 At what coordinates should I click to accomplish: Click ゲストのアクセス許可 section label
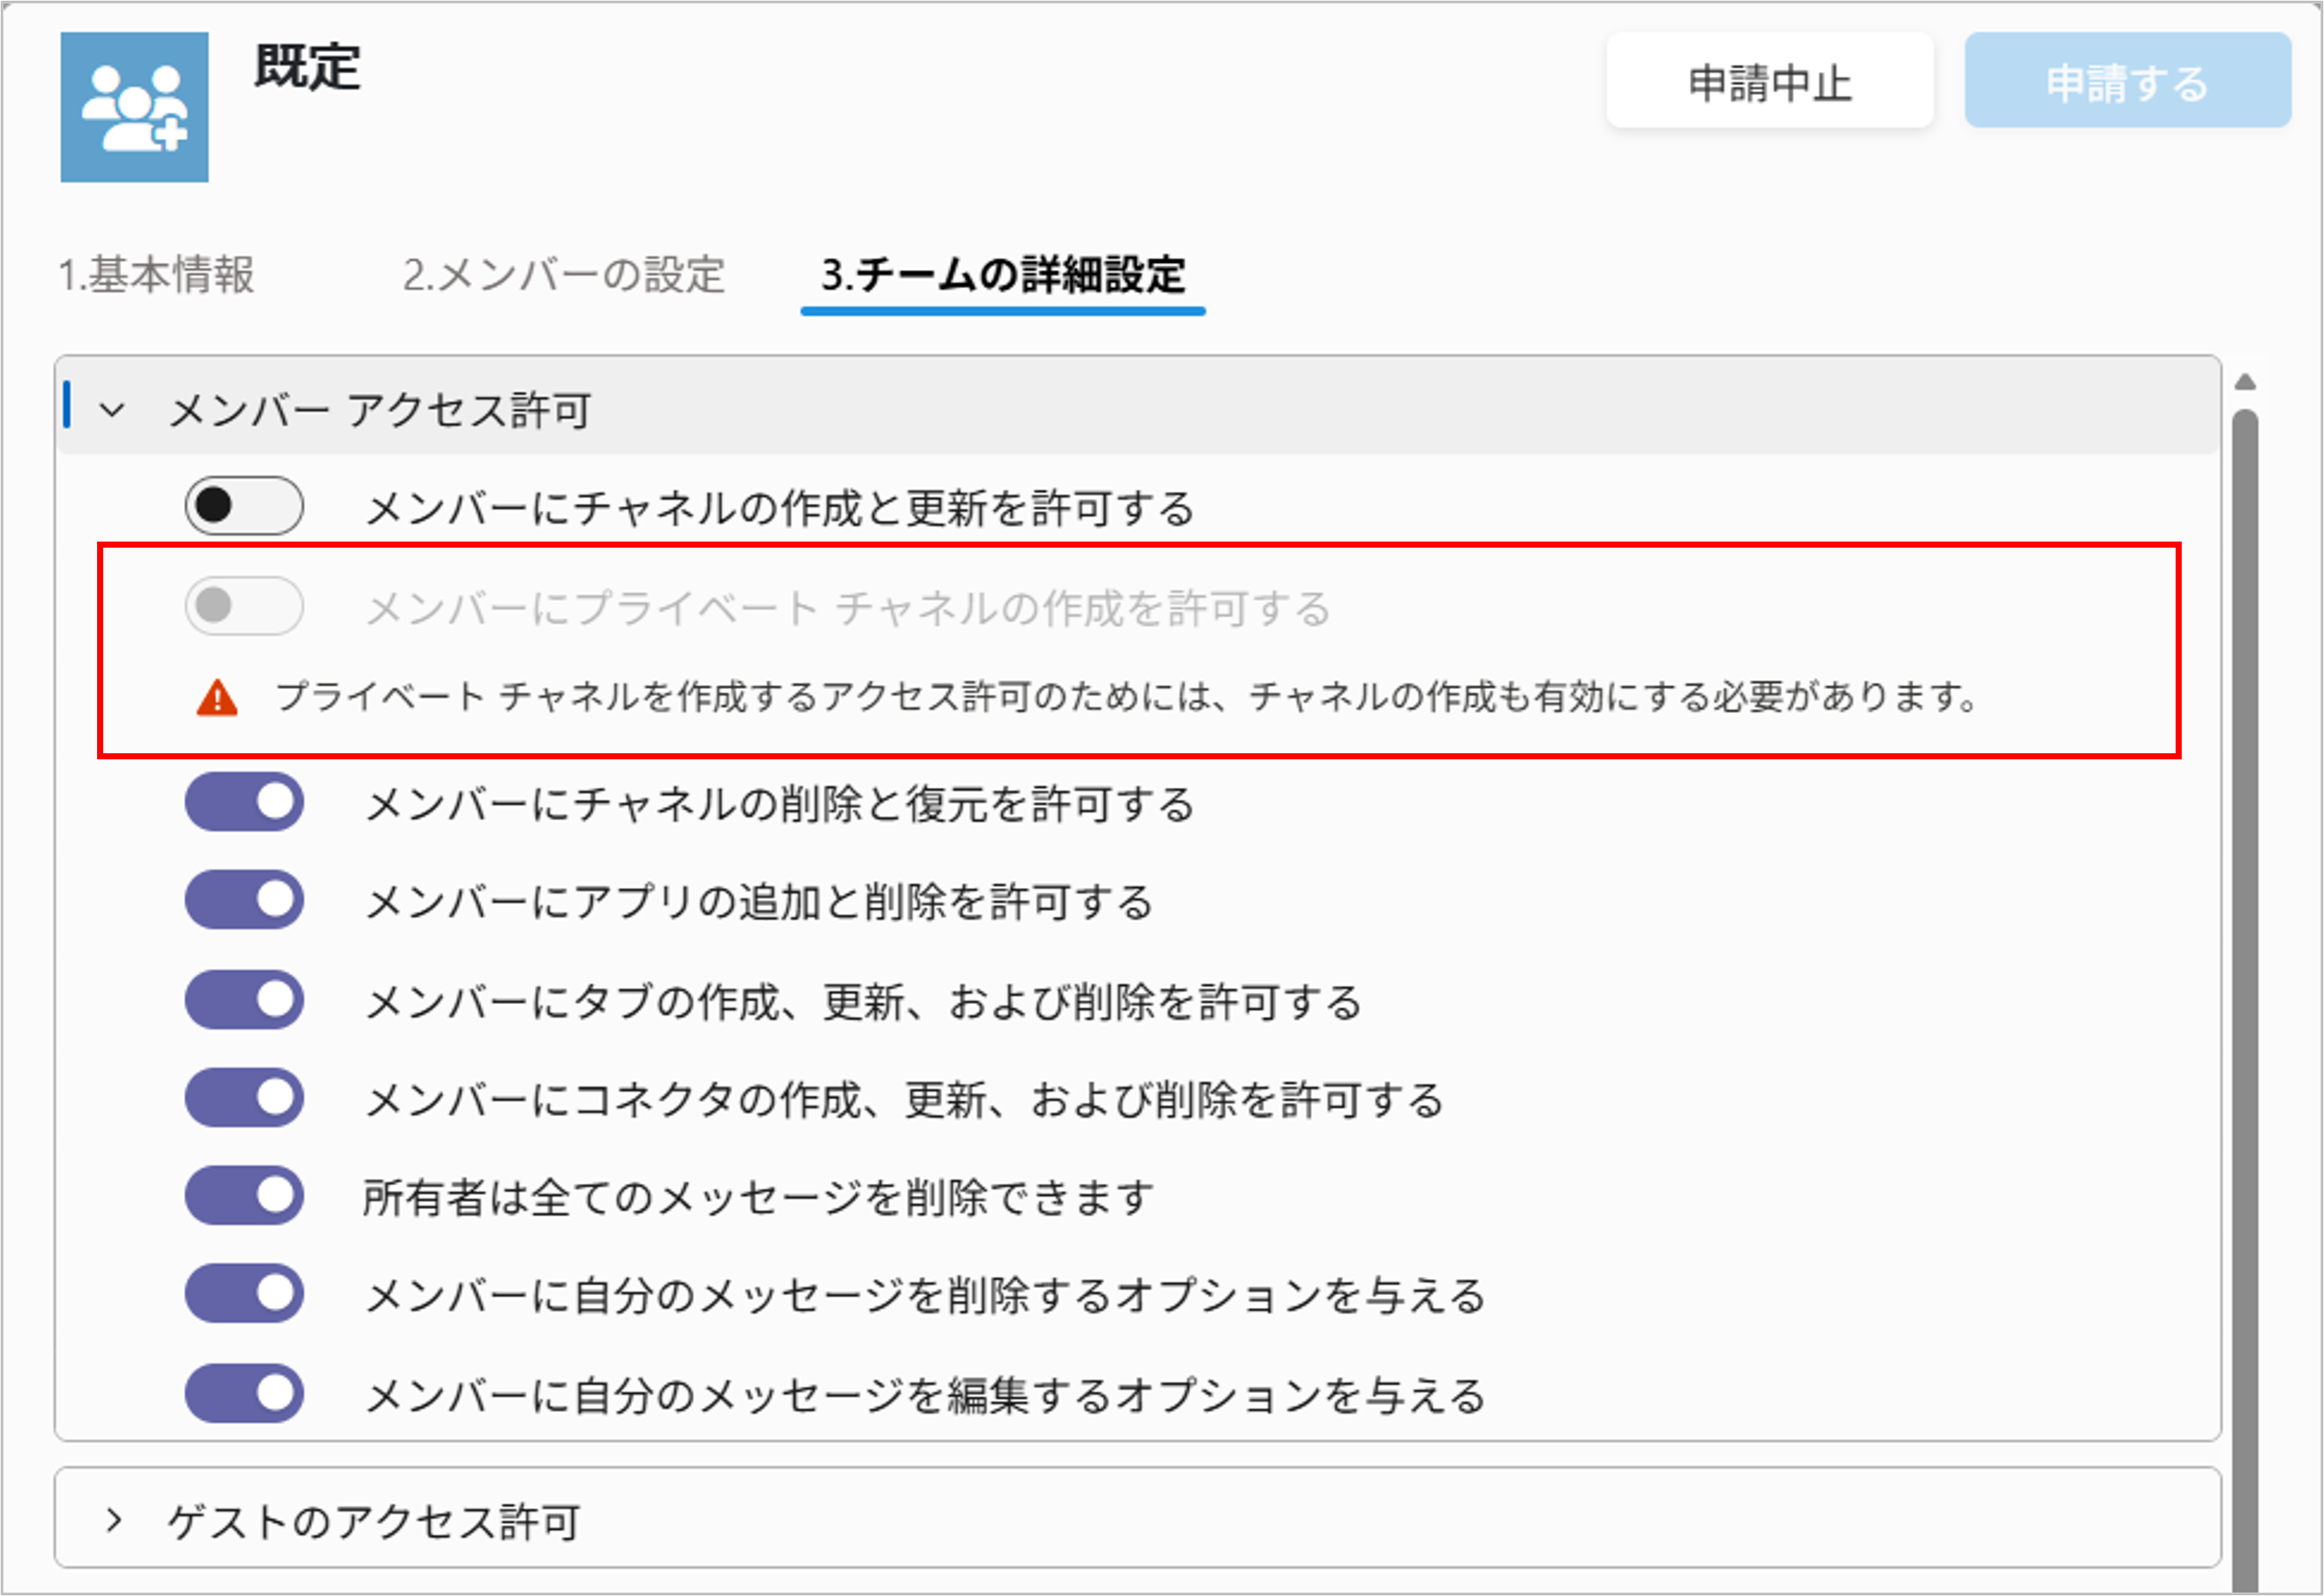373,1522
